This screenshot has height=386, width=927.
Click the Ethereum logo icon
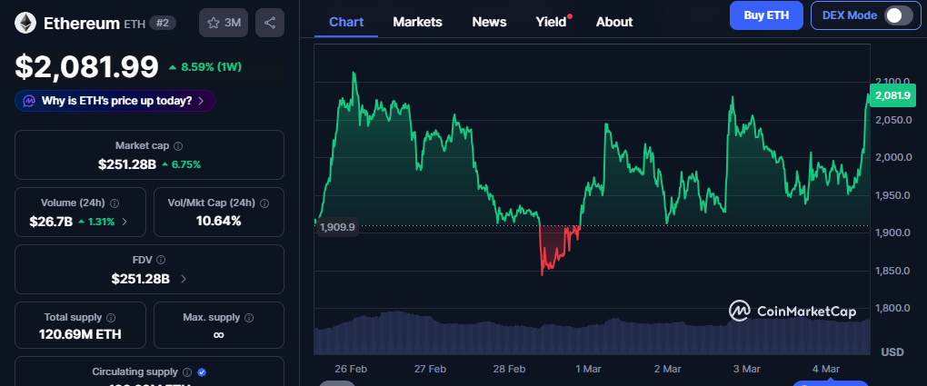click(x=24, y=23)
